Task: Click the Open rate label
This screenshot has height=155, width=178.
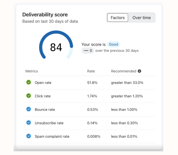Action: point(43,83)
